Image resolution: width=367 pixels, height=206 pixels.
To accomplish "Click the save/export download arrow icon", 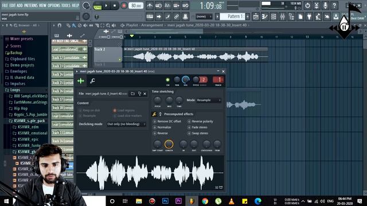I will click(x=336, y=17).
